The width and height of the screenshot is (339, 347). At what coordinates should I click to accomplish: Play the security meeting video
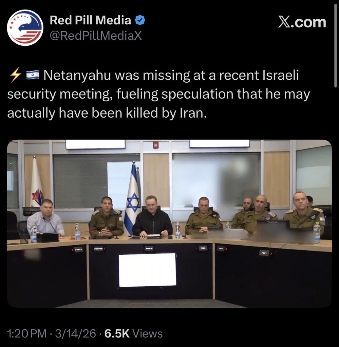click(x=170, y=224)
